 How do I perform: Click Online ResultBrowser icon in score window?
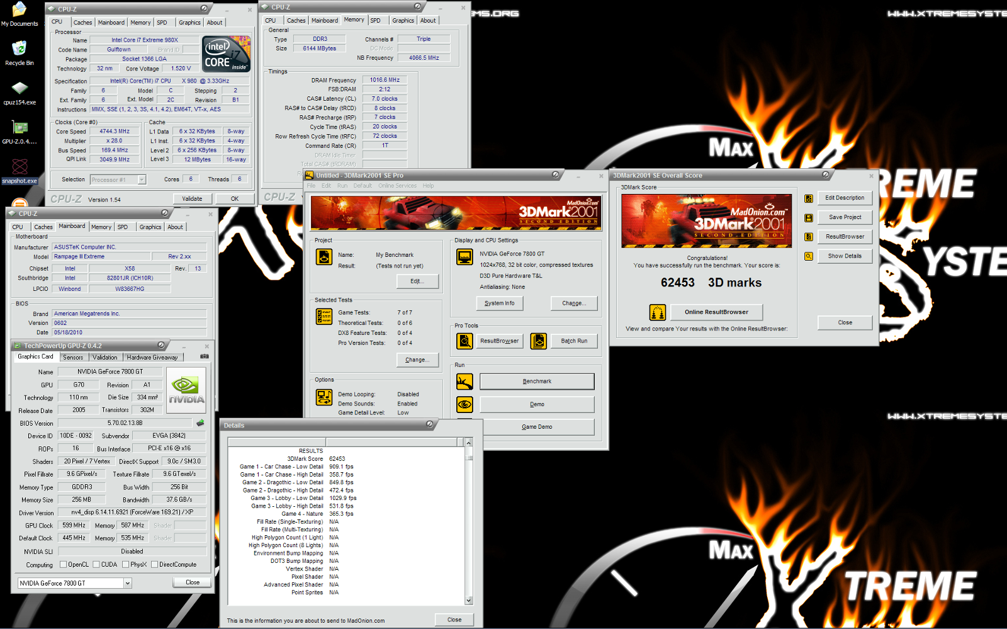pyautogui.click(x=658, y=312)
